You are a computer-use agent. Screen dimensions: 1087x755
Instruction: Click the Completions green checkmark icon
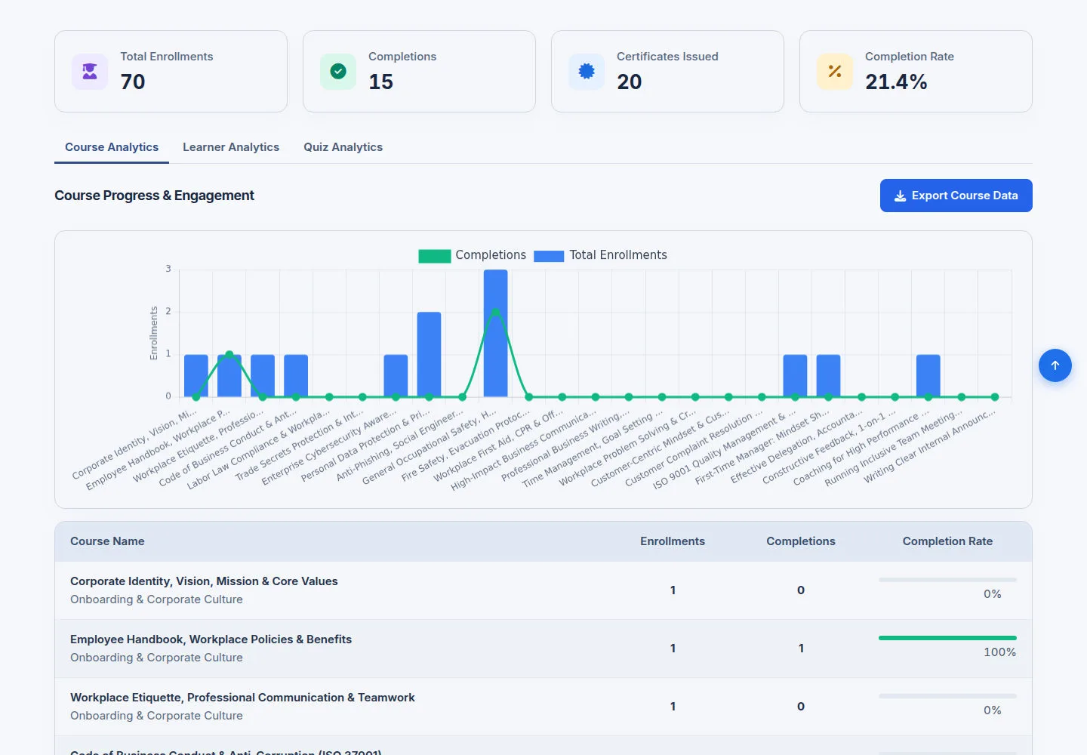click(x=338, y=72)
